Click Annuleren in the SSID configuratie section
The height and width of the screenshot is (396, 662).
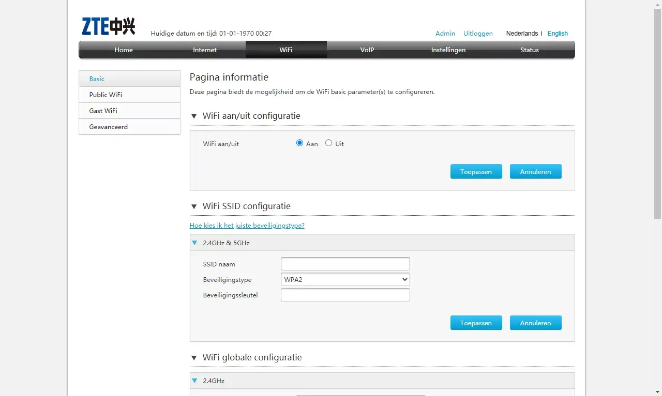click(x=535, y=323)
